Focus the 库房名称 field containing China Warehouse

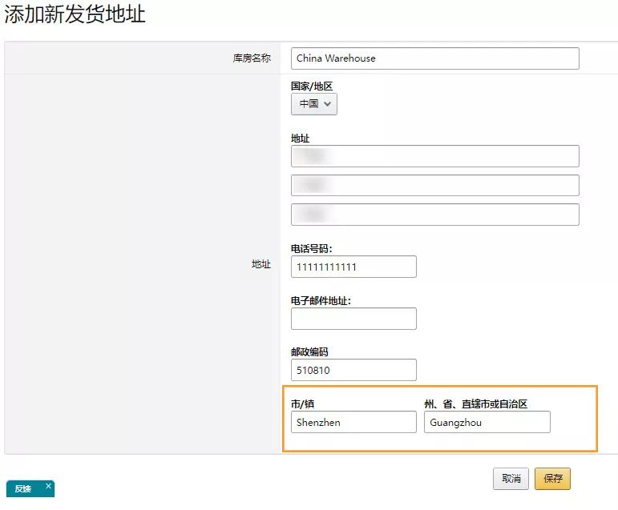[x=434, y=58]
